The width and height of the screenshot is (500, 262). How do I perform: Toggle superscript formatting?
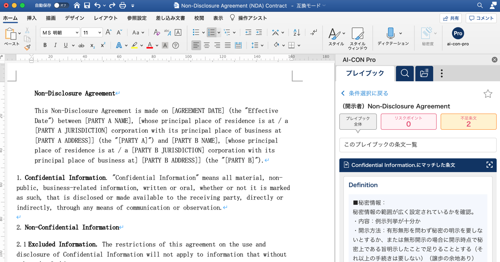point(103,45)
